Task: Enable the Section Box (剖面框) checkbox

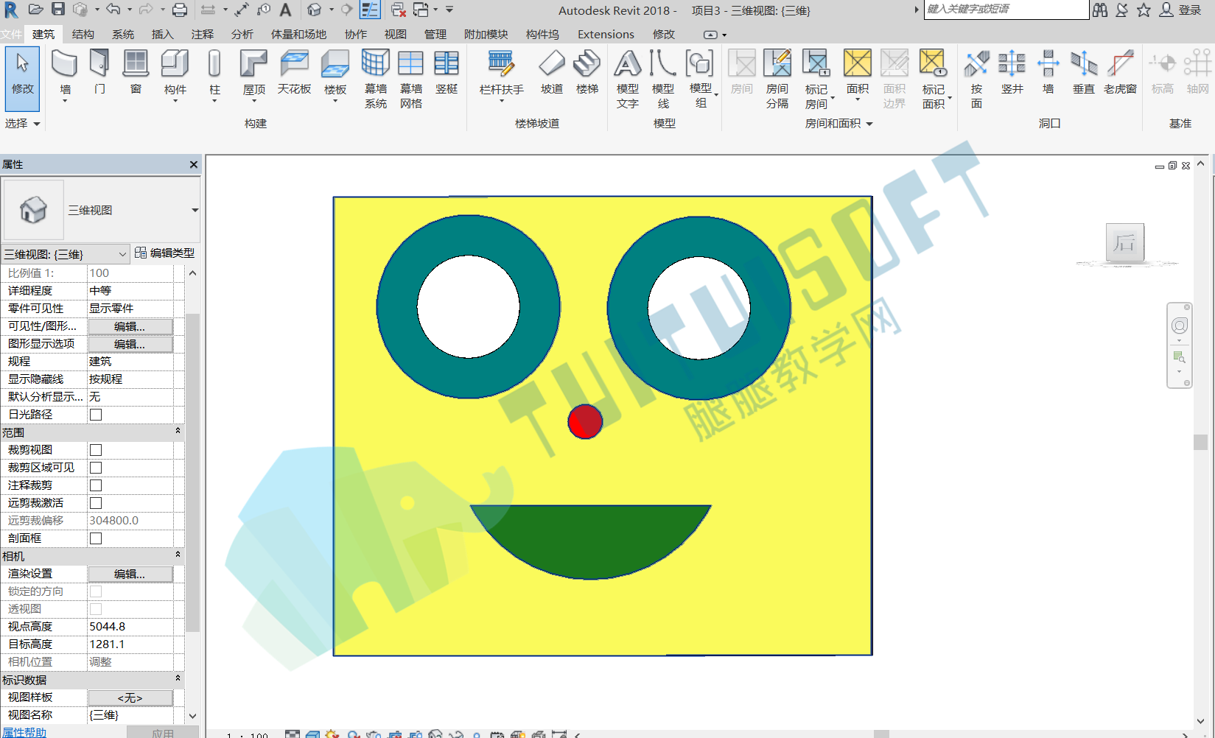Action: (96, 538)
